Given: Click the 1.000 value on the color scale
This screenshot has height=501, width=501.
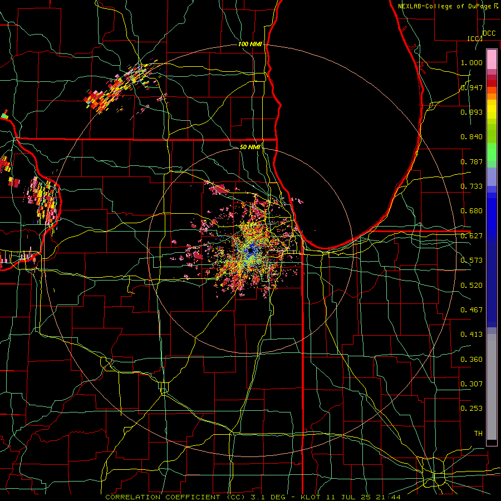Looking at the screenshot, I should tap(471, 62).
